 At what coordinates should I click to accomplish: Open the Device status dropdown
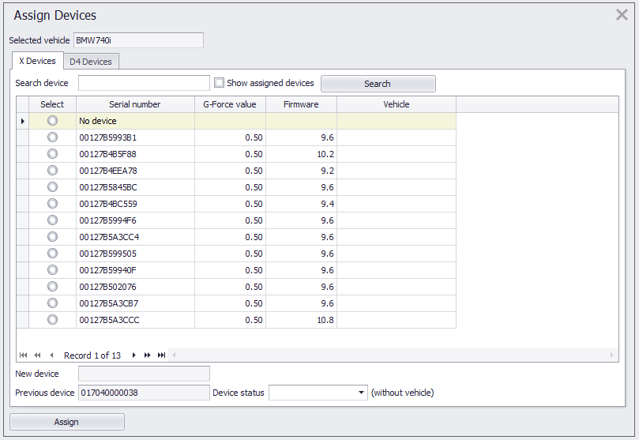[x=362, y=393]
